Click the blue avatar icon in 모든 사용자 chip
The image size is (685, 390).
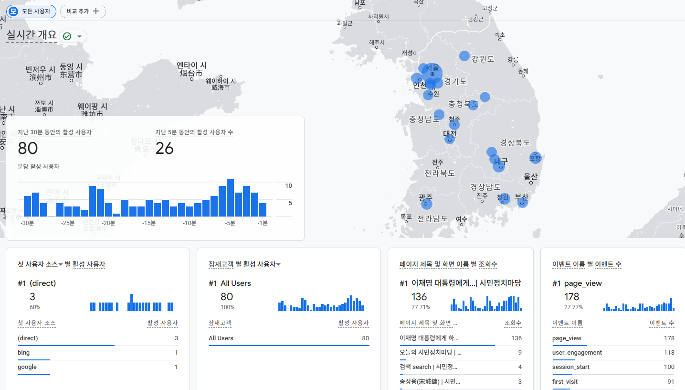pyautogui.click(x=13, y=11)
